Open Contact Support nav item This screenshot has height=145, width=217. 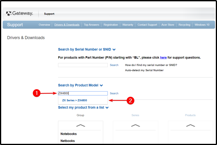pos(147,25)
